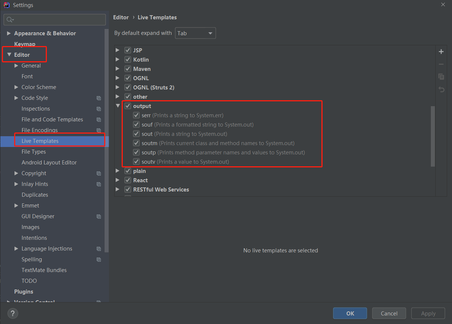The width and height of the screenshot is (452, 324).
Task: Click the help question mark icon
Action: click(12, 313)
